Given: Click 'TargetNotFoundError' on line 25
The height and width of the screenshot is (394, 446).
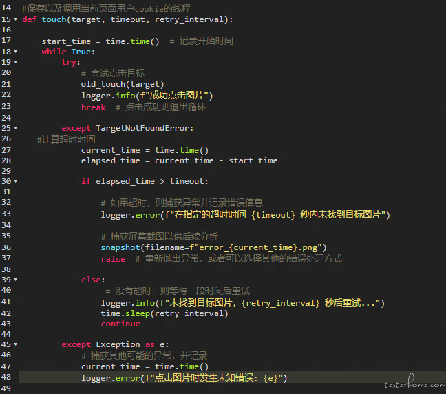Looking at the screenshot, I should tap(142, 128).
